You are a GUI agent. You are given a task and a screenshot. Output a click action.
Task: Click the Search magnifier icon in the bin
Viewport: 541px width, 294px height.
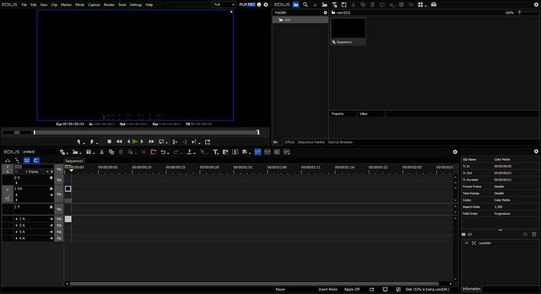pos(305,5)
